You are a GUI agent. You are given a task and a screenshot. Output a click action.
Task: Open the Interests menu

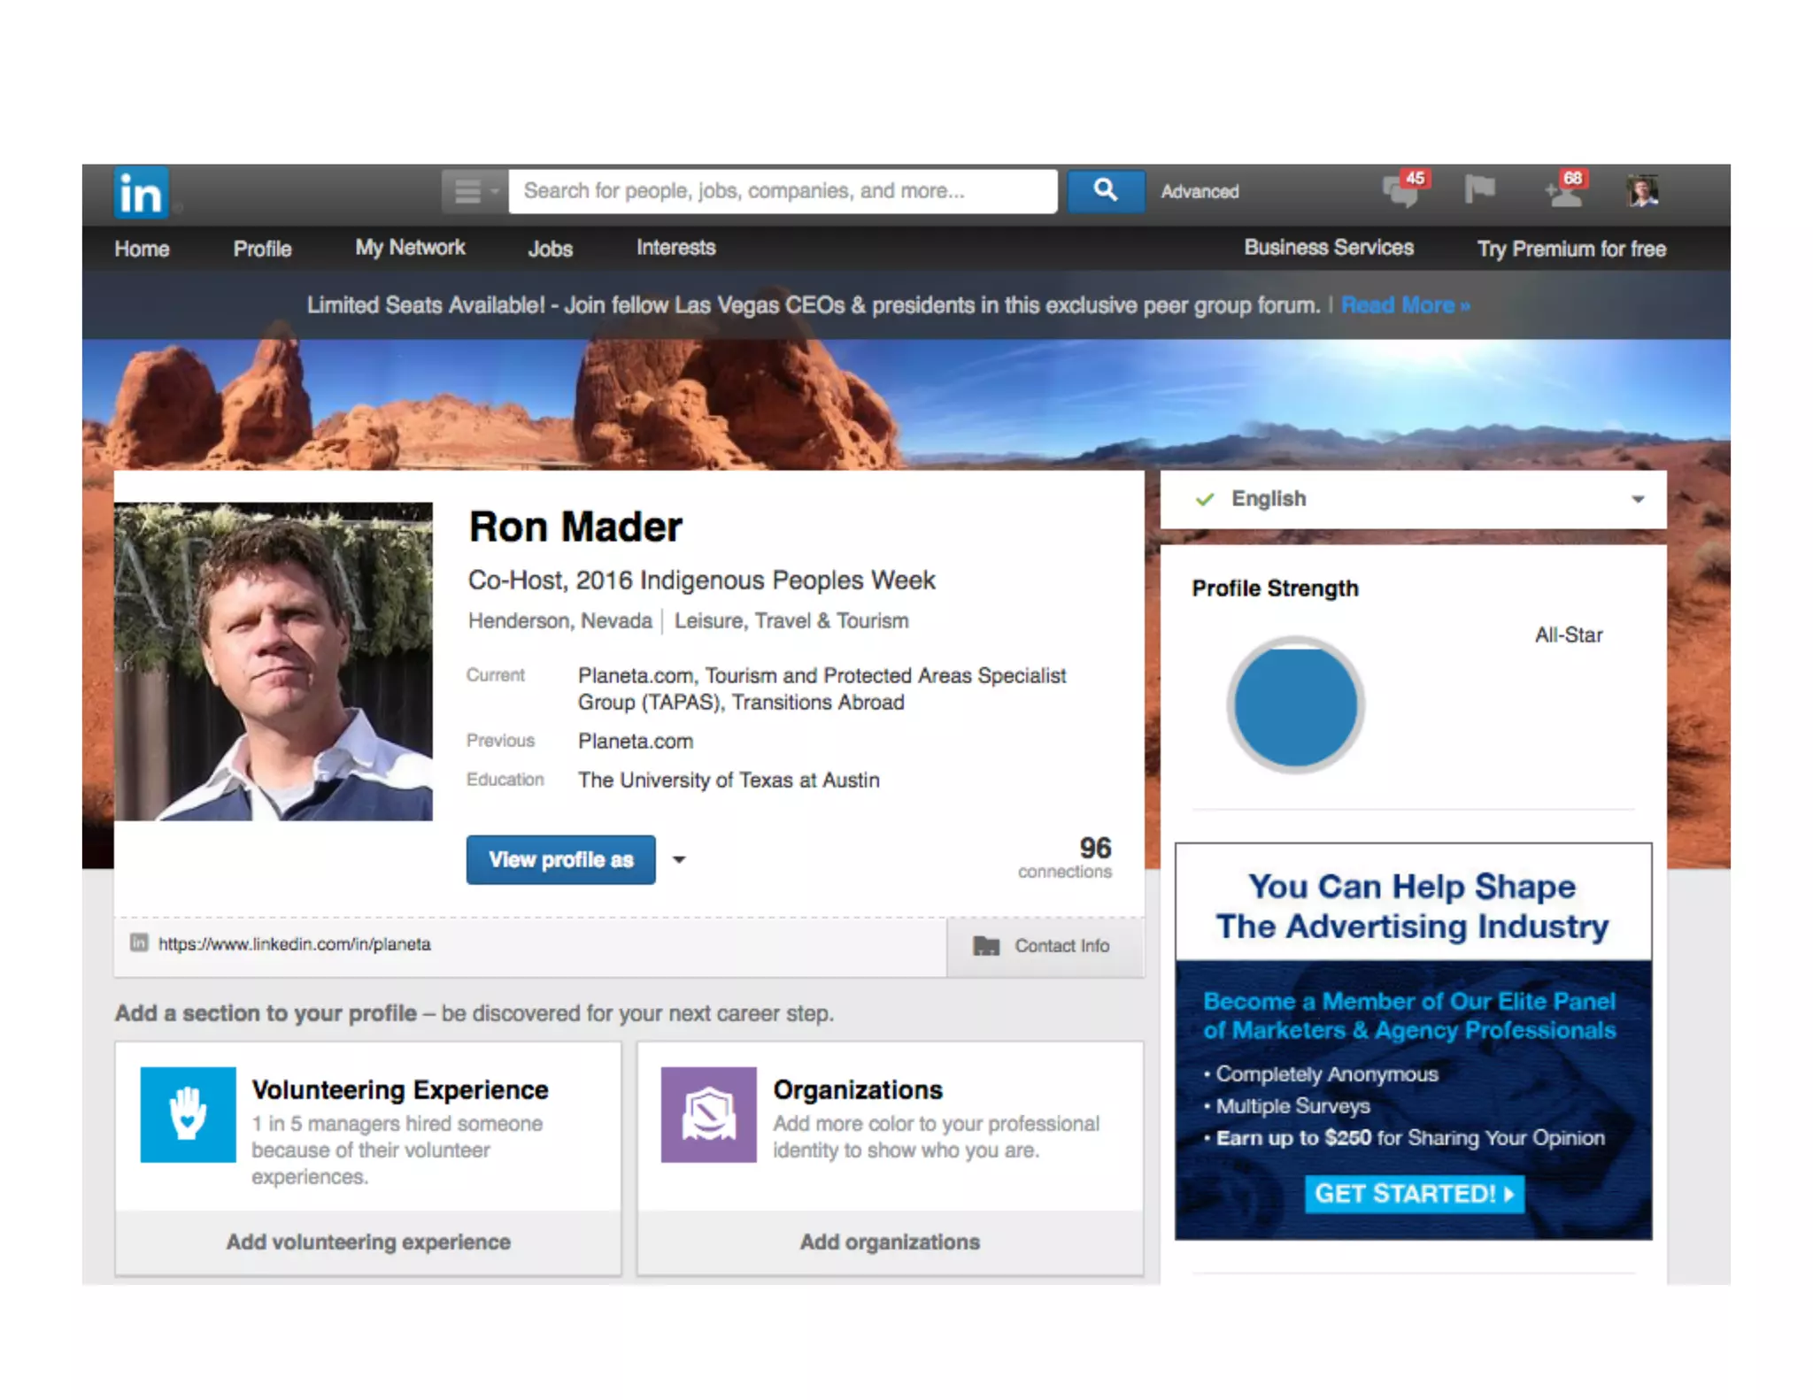click(x=675, y=248)
